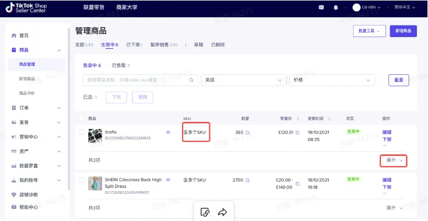Open 联盟带货 in top navigation
This screenshot has width=428, height=221.
click(94, 7)
